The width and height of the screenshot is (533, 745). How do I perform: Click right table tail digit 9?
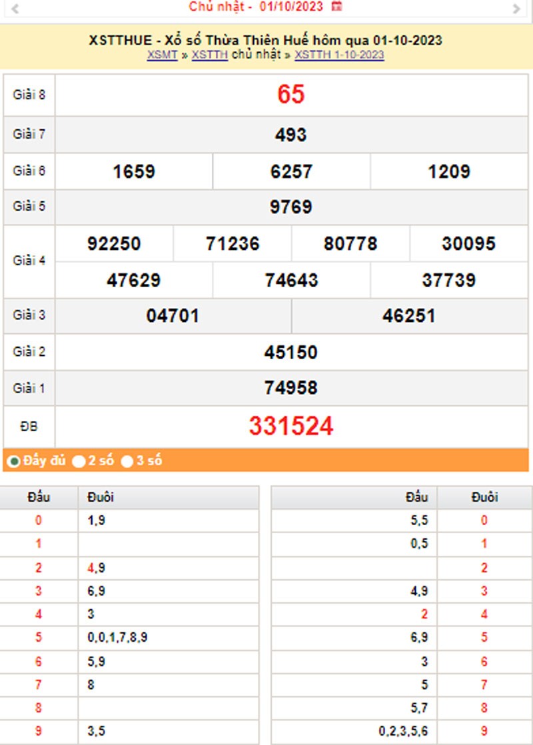pos(484,731)
